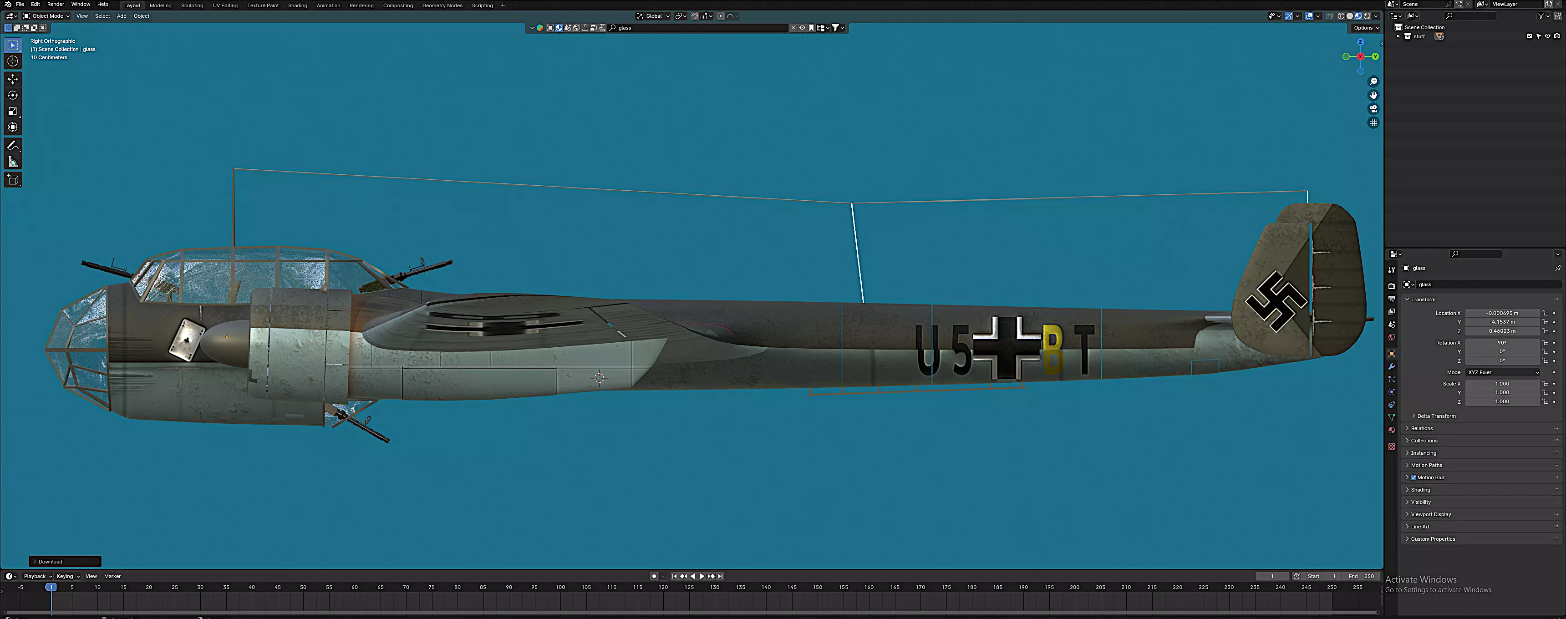This screenshot has width=1566, height=619.
Task: Pin the glass properties context
Action: pos(1557,268)
